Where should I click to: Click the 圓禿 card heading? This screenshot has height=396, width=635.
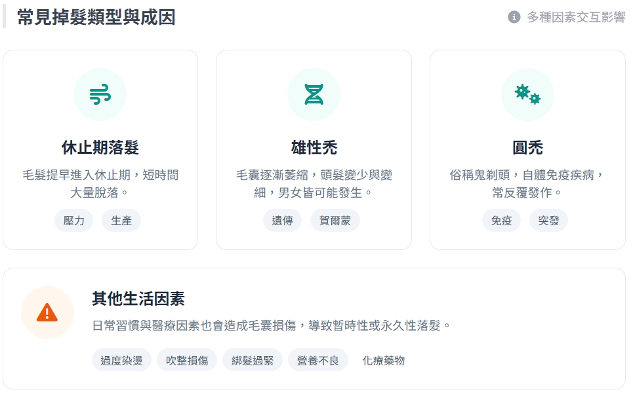pos(527,147)
